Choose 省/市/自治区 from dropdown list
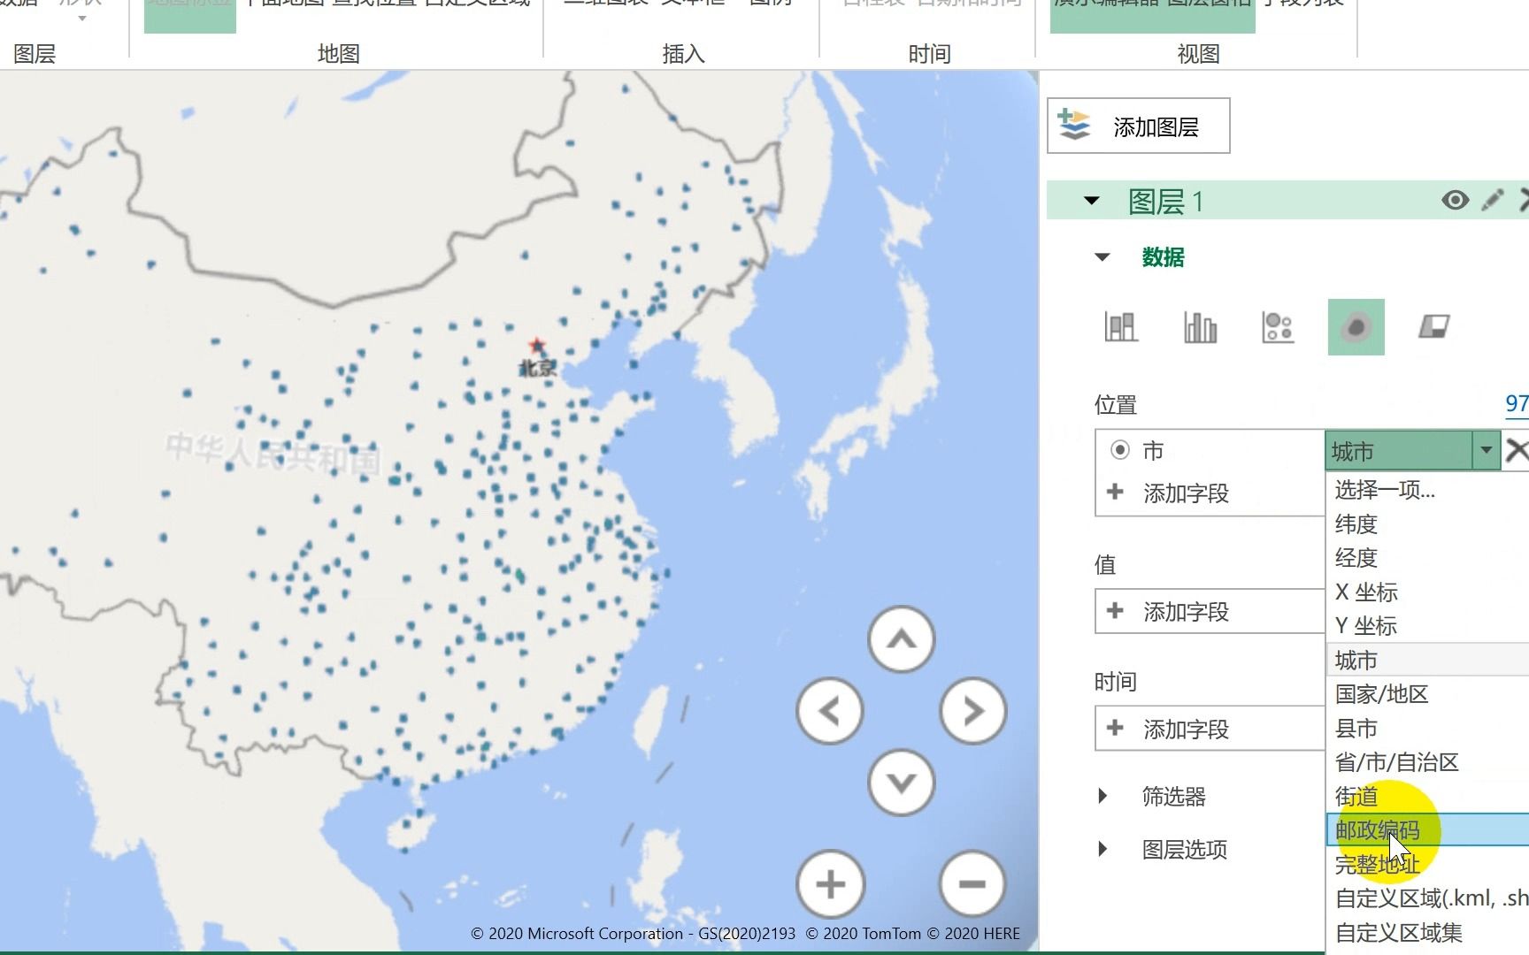This screenshot has height=955, width=1529. click(x=1427, y=762)
